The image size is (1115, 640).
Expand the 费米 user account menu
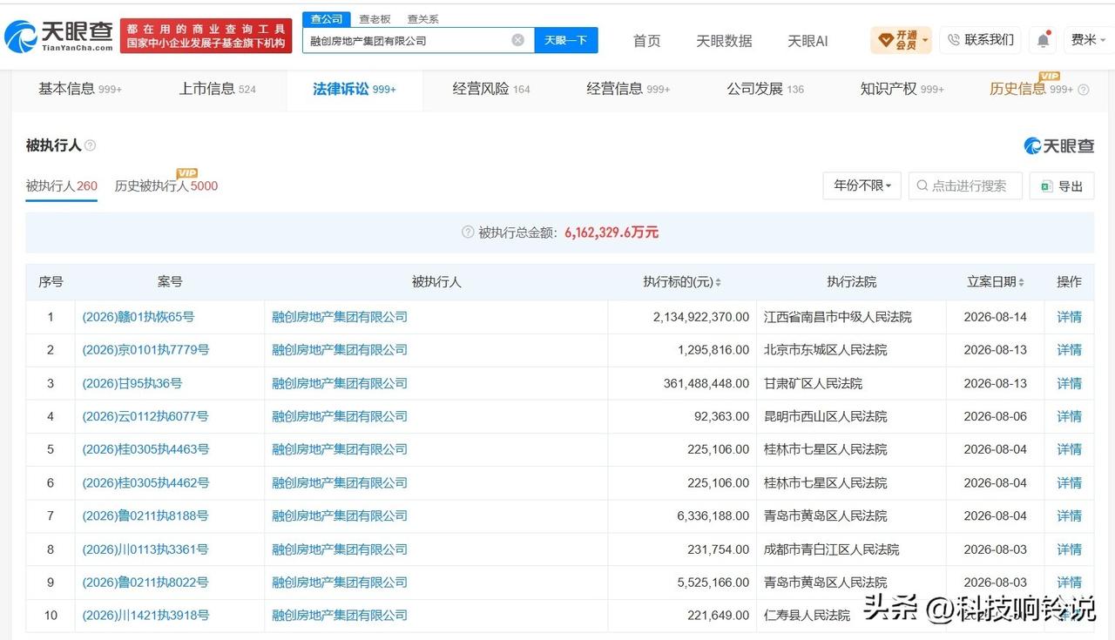tap(1088, 40)
